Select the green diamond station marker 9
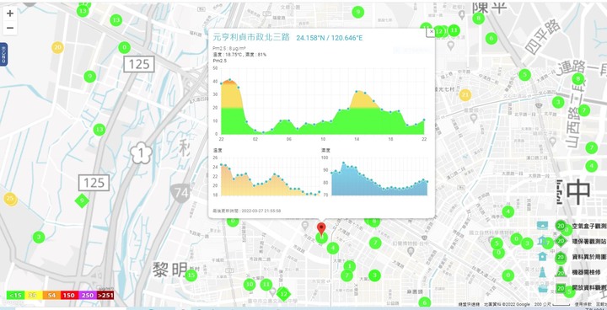Screen dimensions: 607x310 pyautogui.click(x=82, y=200)
